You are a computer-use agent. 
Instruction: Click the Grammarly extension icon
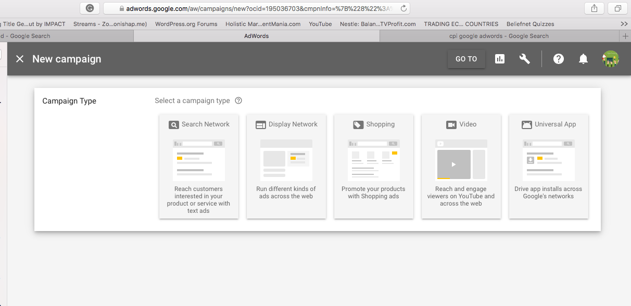point(90,8)
